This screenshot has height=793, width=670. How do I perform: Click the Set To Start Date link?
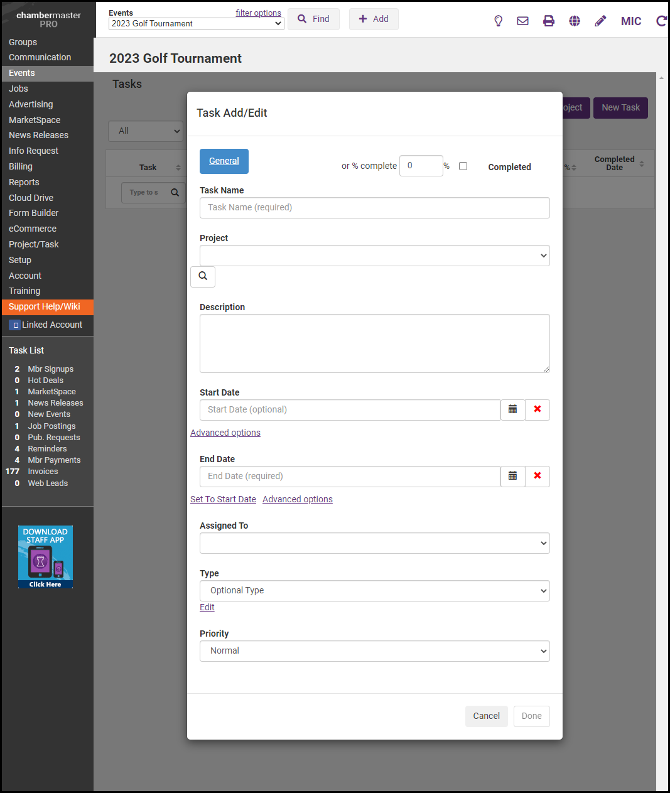pyautogui.click(x=223, y=499)
